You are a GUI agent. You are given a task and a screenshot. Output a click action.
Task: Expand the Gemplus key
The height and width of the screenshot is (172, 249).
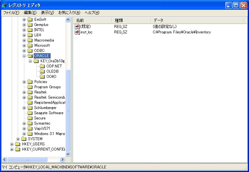tap(24, 25)
